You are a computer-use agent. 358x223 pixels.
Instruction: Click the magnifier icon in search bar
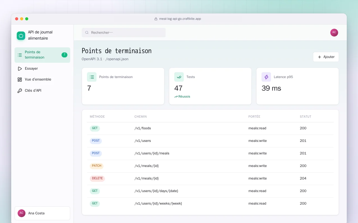(x=87, y=33)
